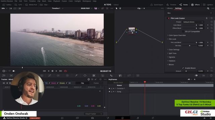Switch to the Deliver page
The width and height of the screenshot is (215, 120).
[153, 118]
